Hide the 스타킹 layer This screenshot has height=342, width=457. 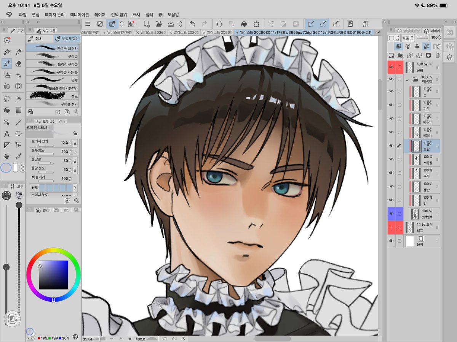tap(391, 159)
